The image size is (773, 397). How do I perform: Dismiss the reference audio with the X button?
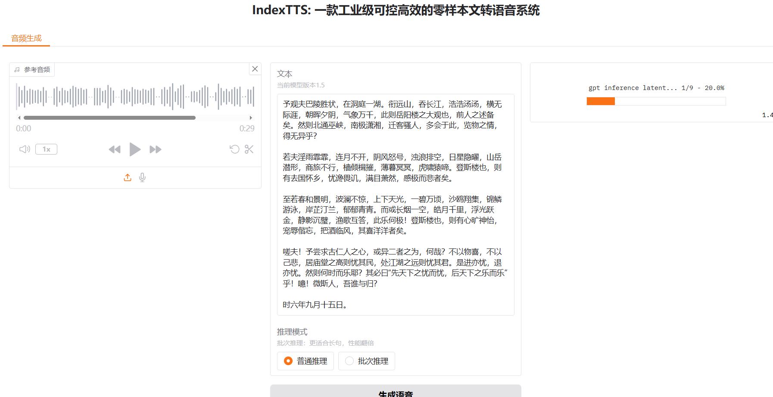coord(255,68)
